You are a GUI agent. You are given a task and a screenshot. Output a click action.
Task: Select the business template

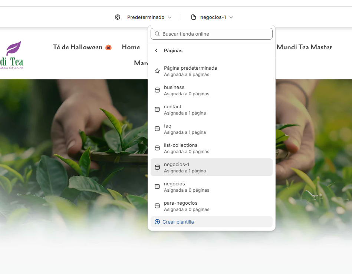211,90
